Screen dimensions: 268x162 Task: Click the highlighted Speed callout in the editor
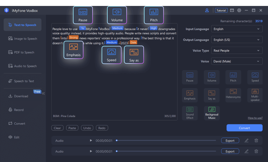[x=112, y=55]
